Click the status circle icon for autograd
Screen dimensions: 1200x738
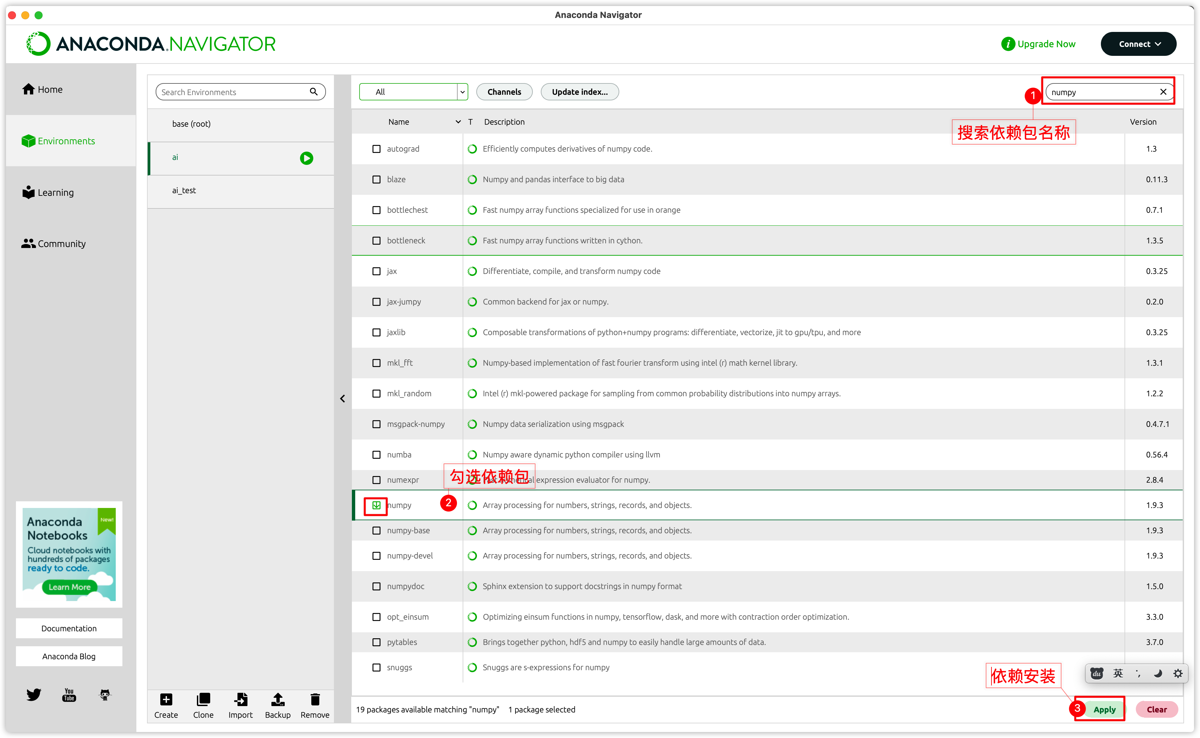(472, 149)
